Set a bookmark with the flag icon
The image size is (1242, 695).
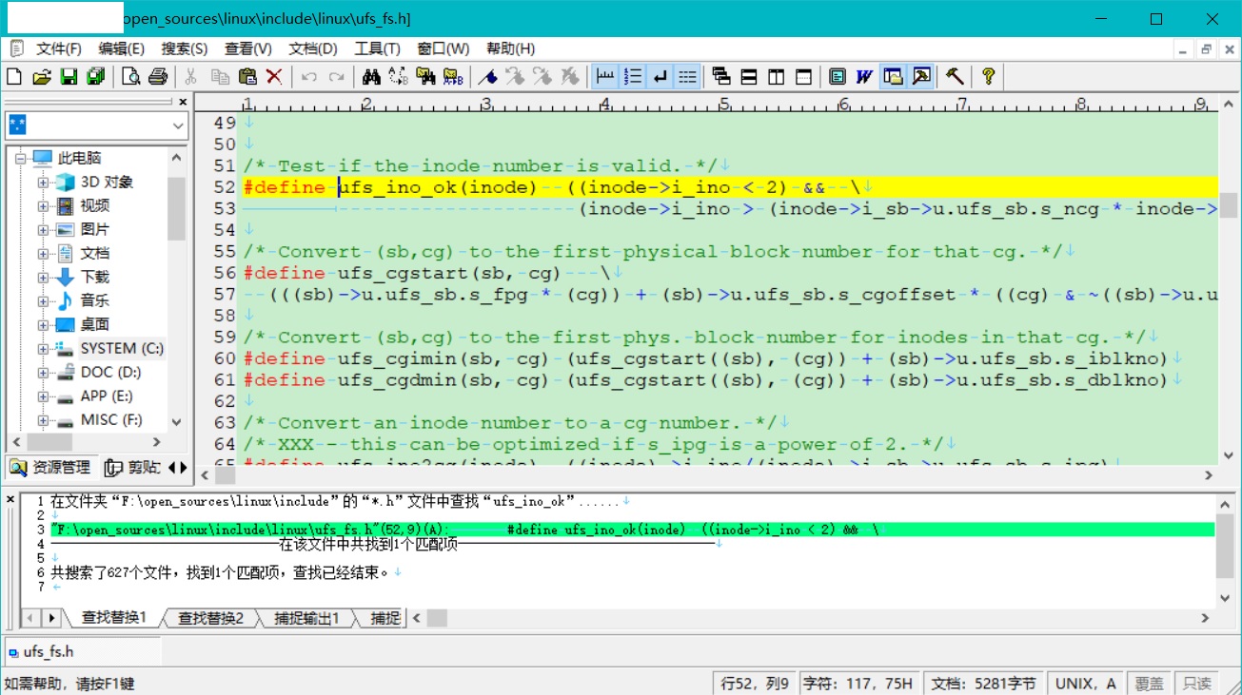[487, 76]
